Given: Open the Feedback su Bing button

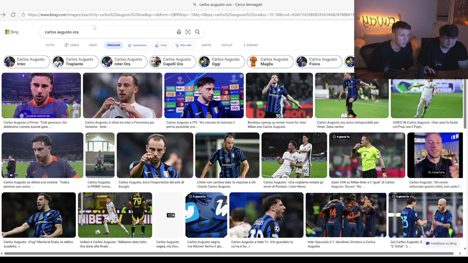Looking at the screenshot, I should point(441,244).
